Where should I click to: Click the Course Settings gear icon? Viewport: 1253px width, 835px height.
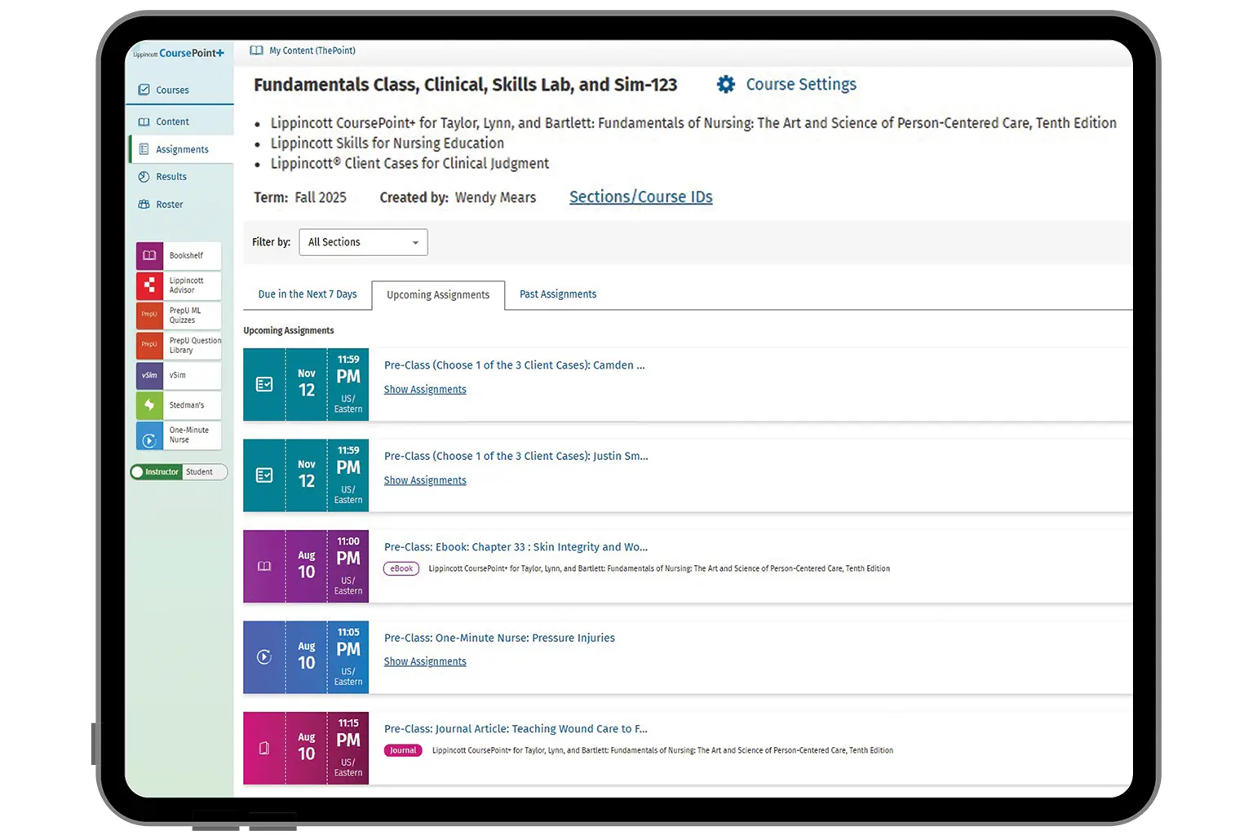coord(725,85)
